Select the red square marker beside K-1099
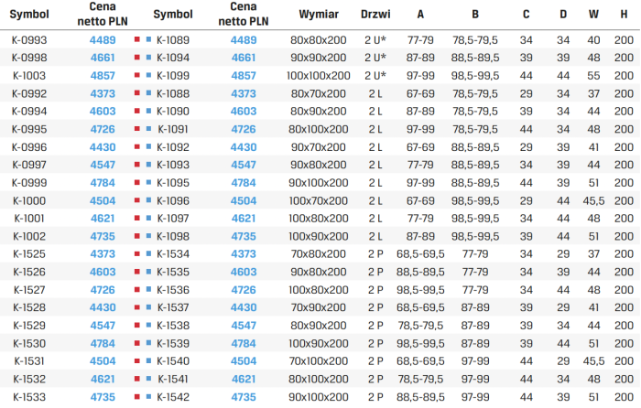Screen dimensions: 641x408 coord(137,75)
